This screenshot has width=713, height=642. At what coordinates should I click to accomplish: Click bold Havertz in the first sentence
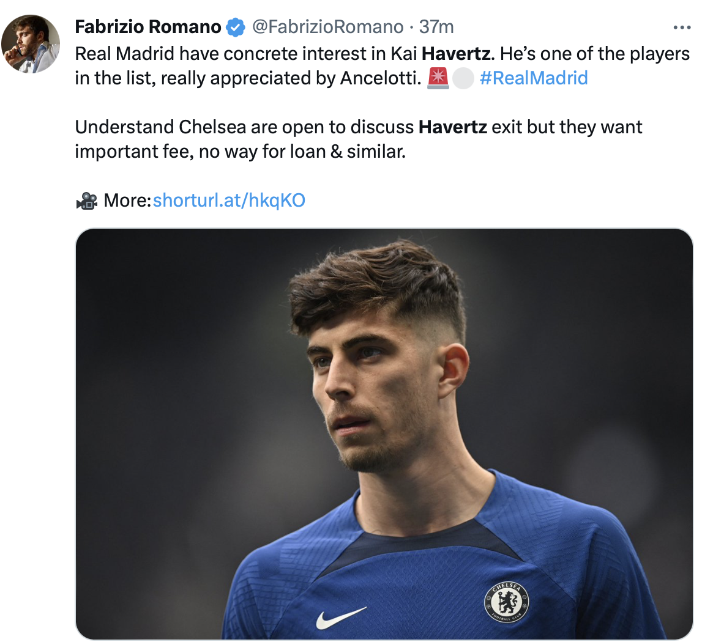[x=456, y=54]
